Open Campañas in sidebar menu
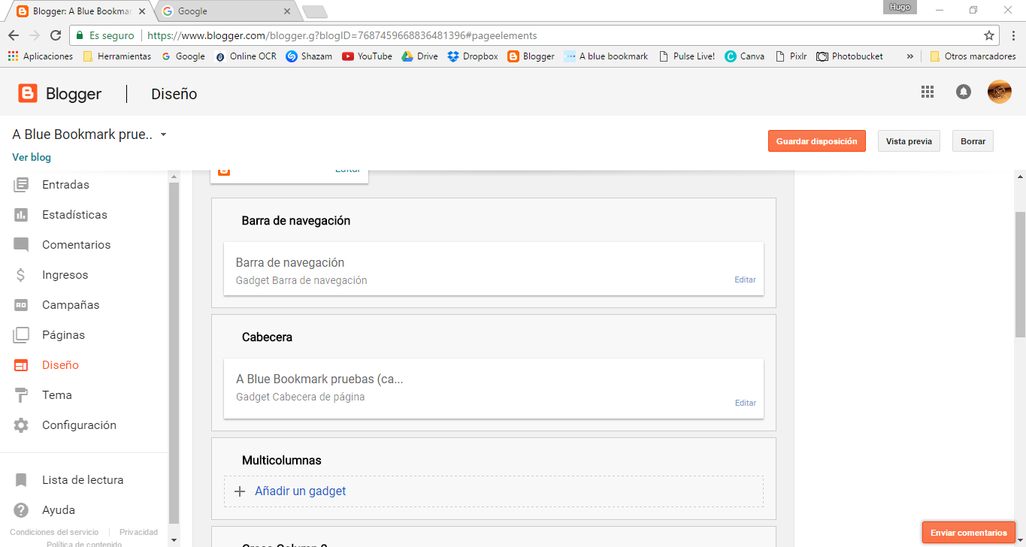 click(71, 305)
